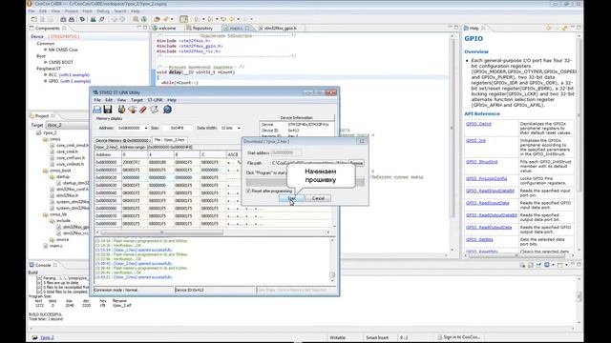Viewport: 611px width, 343px height.
Task: Click the Configuration icon in CoIDE toolbar
Action: [82, 19]
